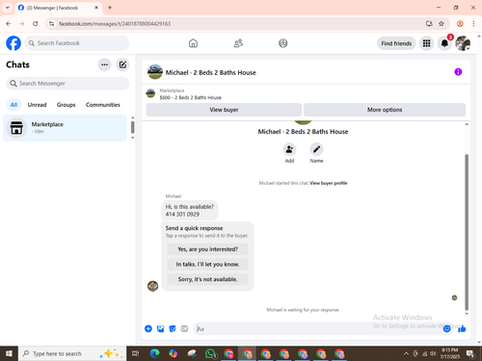This screenshot has height=361, width=482.
Task: Click the More options button
Action: tap(385, 110)
